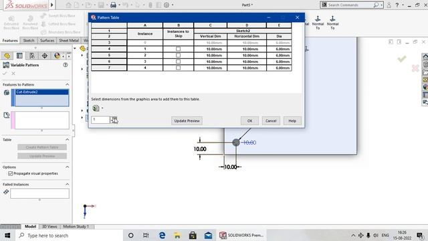Click the Failed Instances selection icon
The image size is (428, 241).
(6, 192)
